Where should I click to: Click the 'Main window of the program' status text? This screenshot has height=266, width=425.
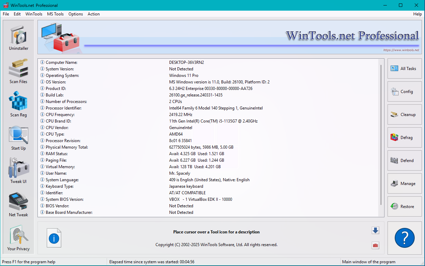(369, 262)
